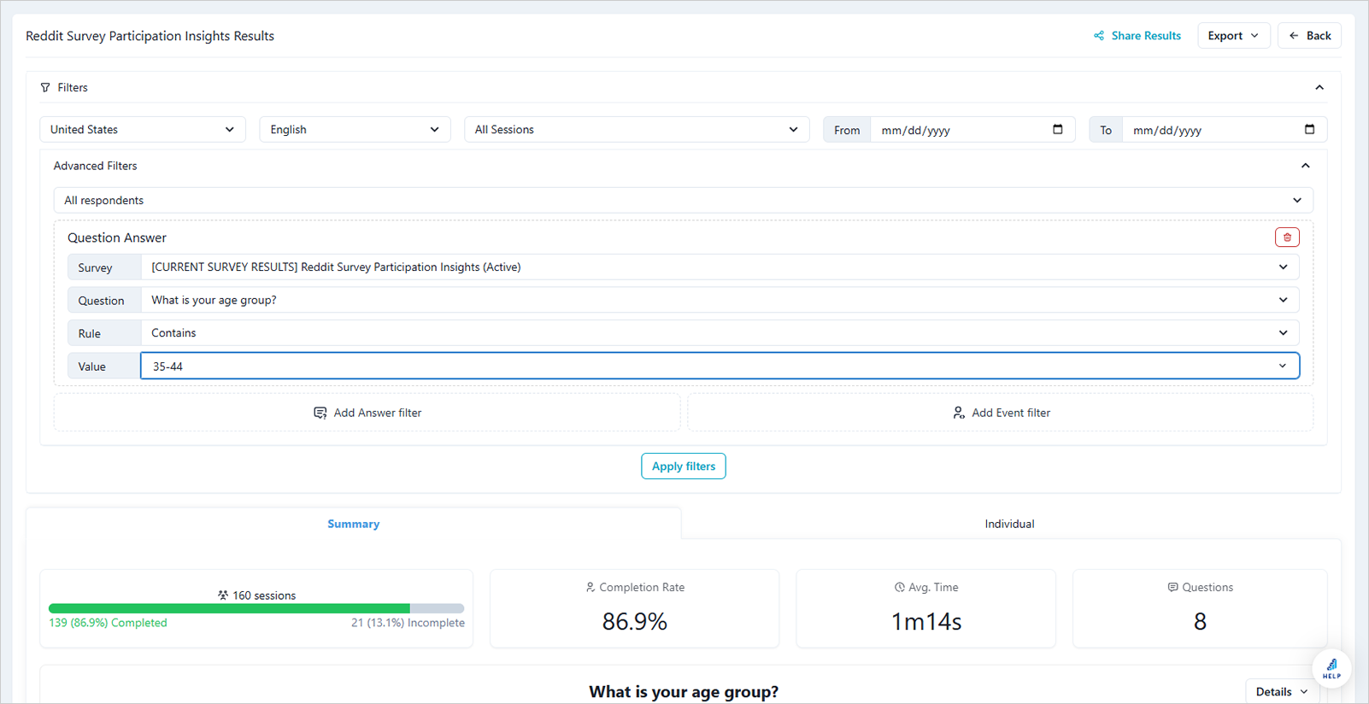Click the 1m14s average time value
The width and height of the screenshot is (1369, 704).
(926, 621)
